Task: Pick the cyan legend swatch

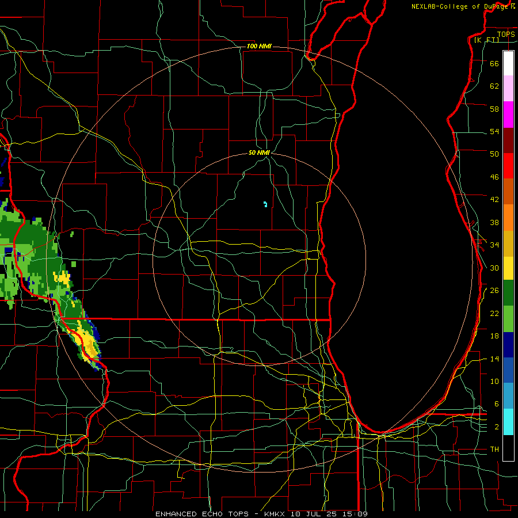Action: point(508,422)
